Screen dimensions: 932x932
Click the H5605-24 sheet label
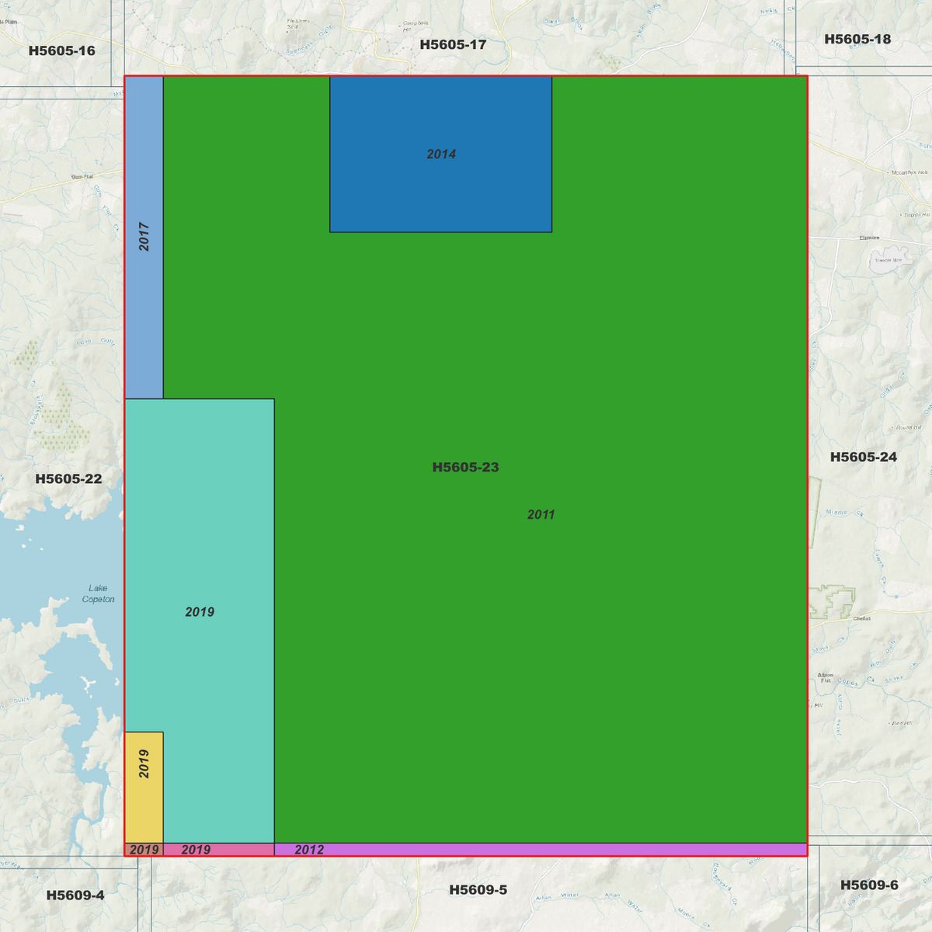tap(864, 457)
